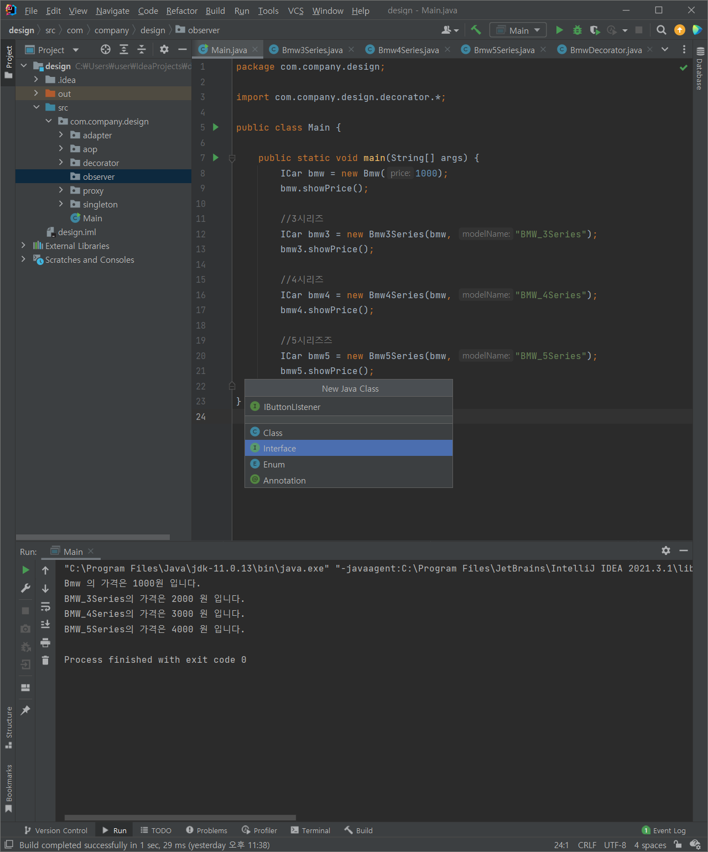The width and height of the screenshot is (708, 852).
Task: Pin the Run tab
Action: (25, 710)
